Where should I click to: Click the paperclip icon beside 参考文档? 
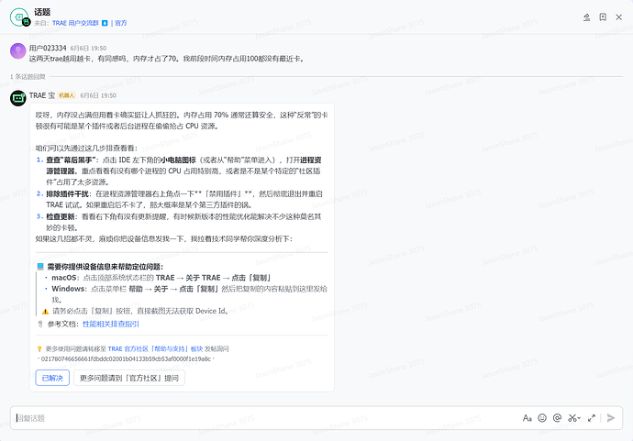40,324
